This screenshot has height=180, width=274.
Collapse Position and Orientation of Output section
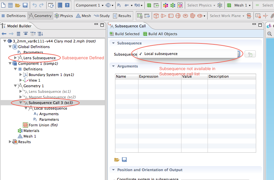113,170
